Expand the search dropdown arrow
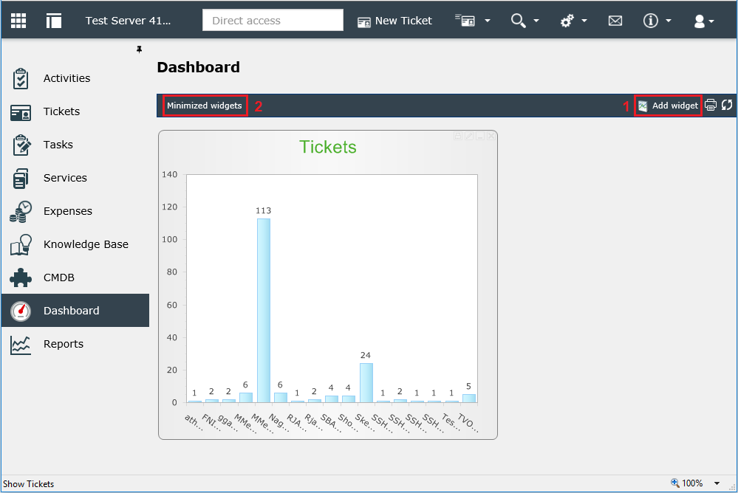The height and width of the screenshot is (493, 738). click(x=536, y=21)
